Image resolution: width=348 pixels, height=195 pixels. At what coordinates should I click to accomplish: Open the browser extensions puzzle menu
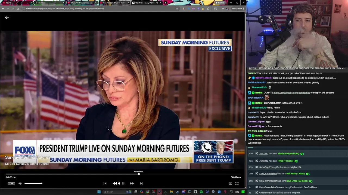coord(208,8)
